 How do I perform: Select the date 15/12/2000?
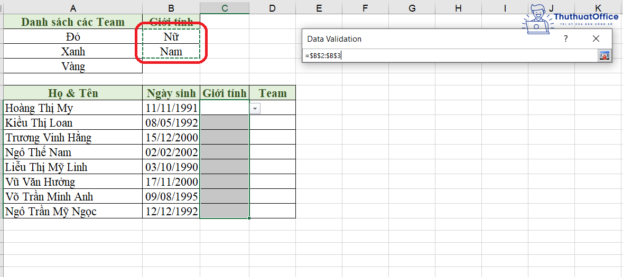click(171, 137)
